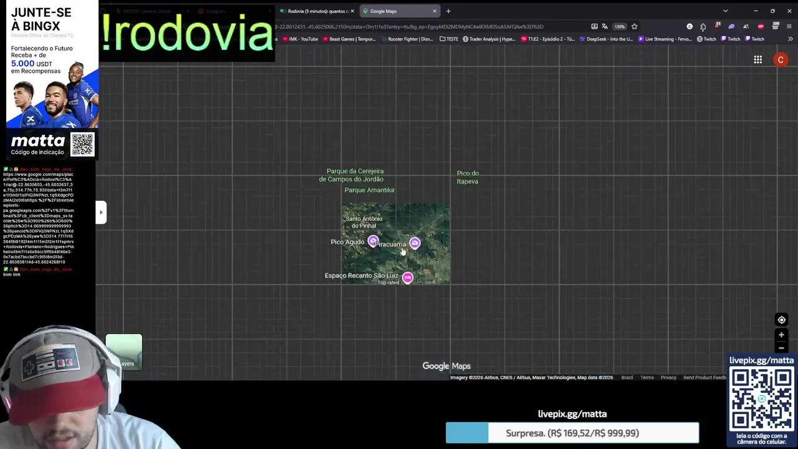This screenshot has width=798, height=449.
Task: Click the Brazil link in map footer
Action: tap(627, 377)
